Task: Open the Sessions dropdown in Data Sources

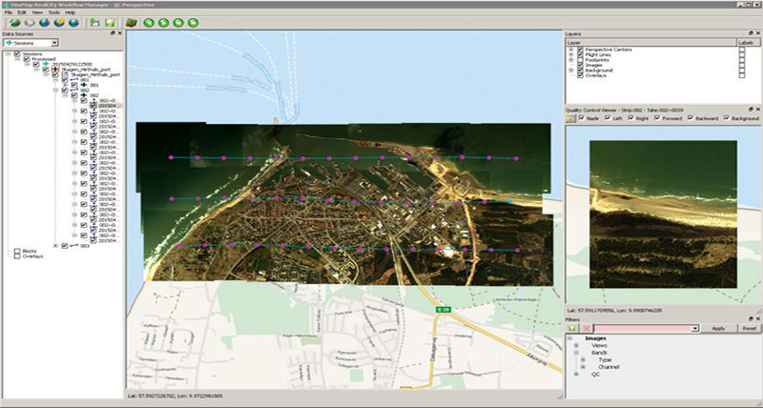Action: pyautogui.click(x=54, y=43)
